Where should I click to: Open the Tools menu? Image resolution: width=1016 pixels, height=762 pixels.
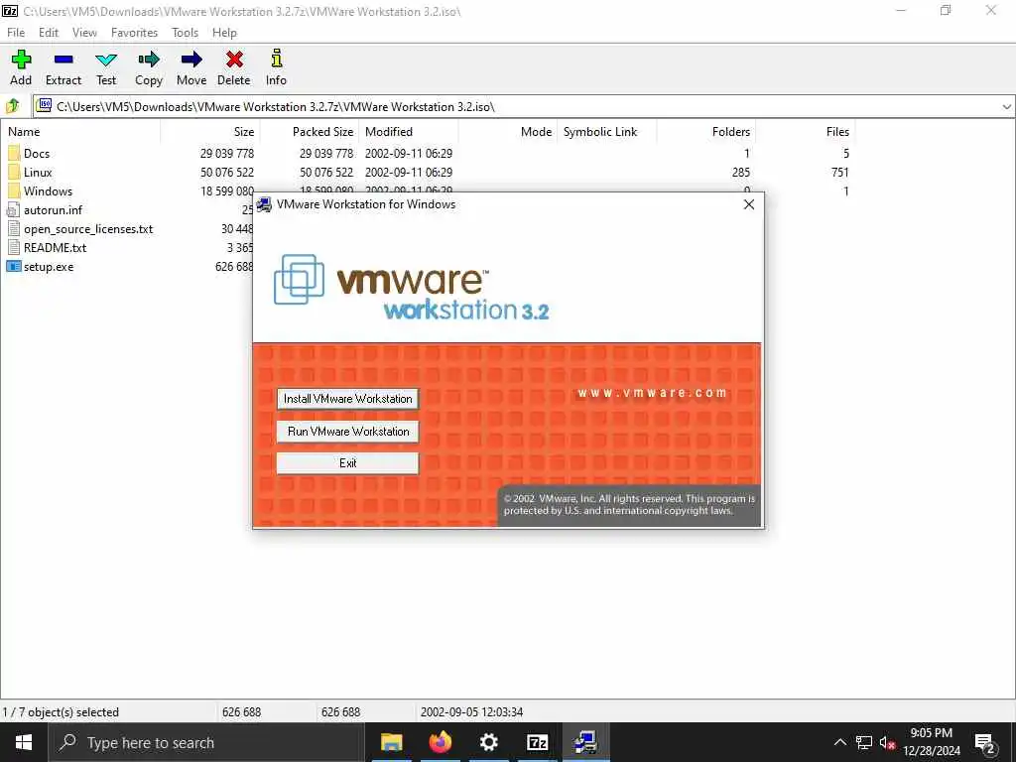185,33
